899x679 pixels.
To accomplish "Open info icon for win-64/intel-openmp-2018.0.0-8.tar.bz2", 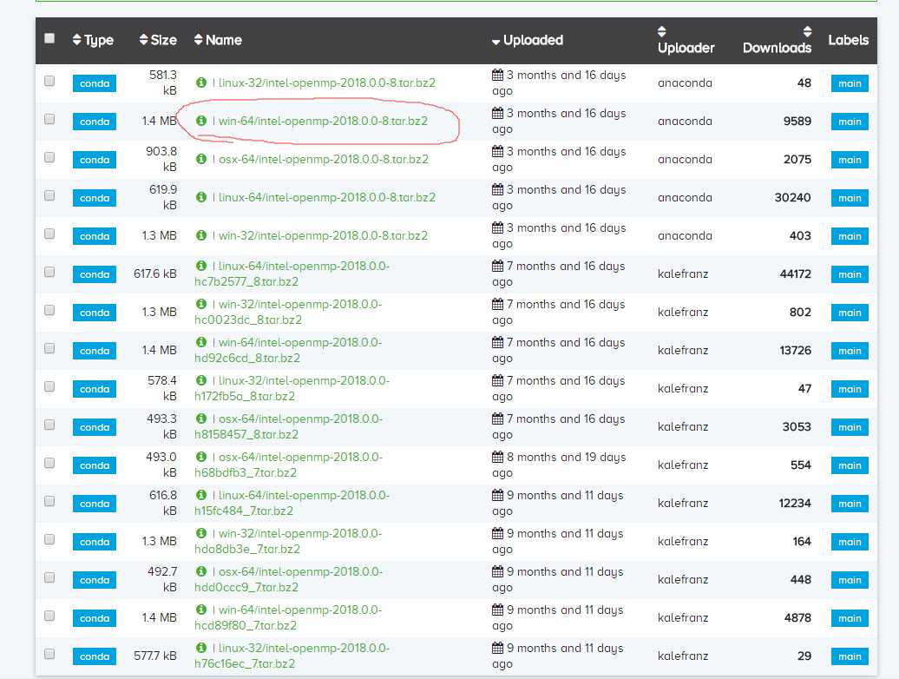I will (x=200, y=121).
